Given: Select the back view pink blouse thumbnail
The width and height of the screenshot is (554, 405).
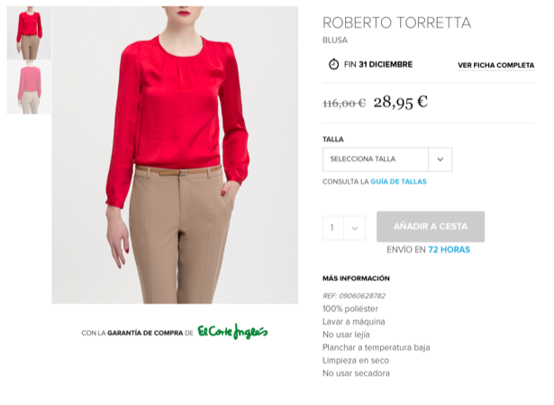Looking at the screenshot, I should [x=29, y=87].
